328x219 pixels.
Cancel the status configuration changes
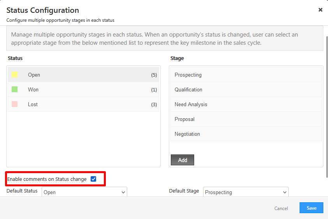[x=281, y=208]
